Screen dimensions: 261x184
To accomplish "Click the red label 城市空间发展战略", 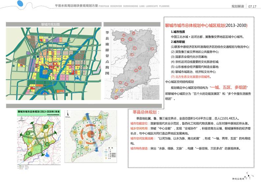I will (142, 138).
